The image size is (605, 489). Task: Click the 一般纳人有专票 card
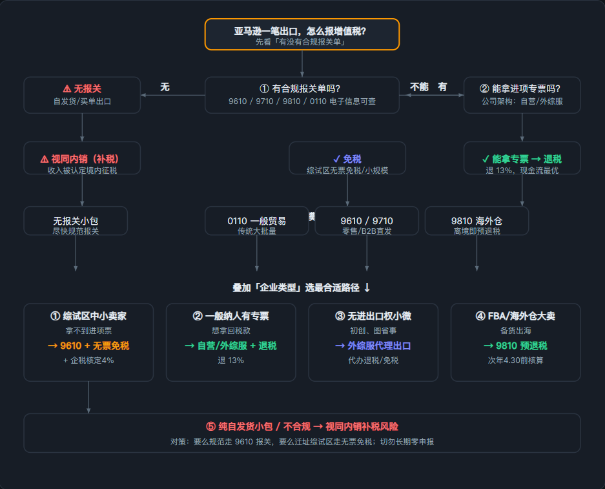(231, 342)
